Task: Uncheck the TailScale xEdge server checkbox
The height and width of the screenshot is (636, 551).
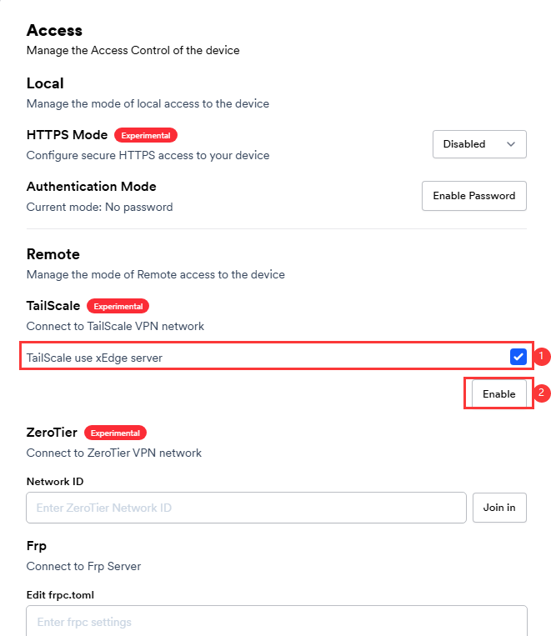Action: coord(518,357)
